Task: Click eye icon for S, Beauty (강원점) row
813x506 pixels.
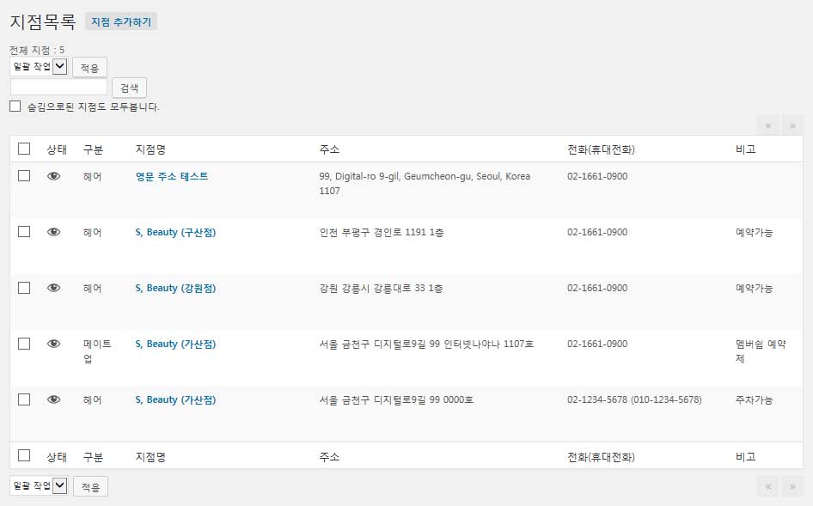Action: tap(53, 288)
